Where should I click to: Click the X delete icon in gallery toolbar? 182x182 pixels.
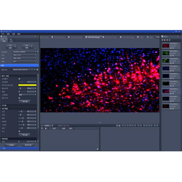click(167, 40)
